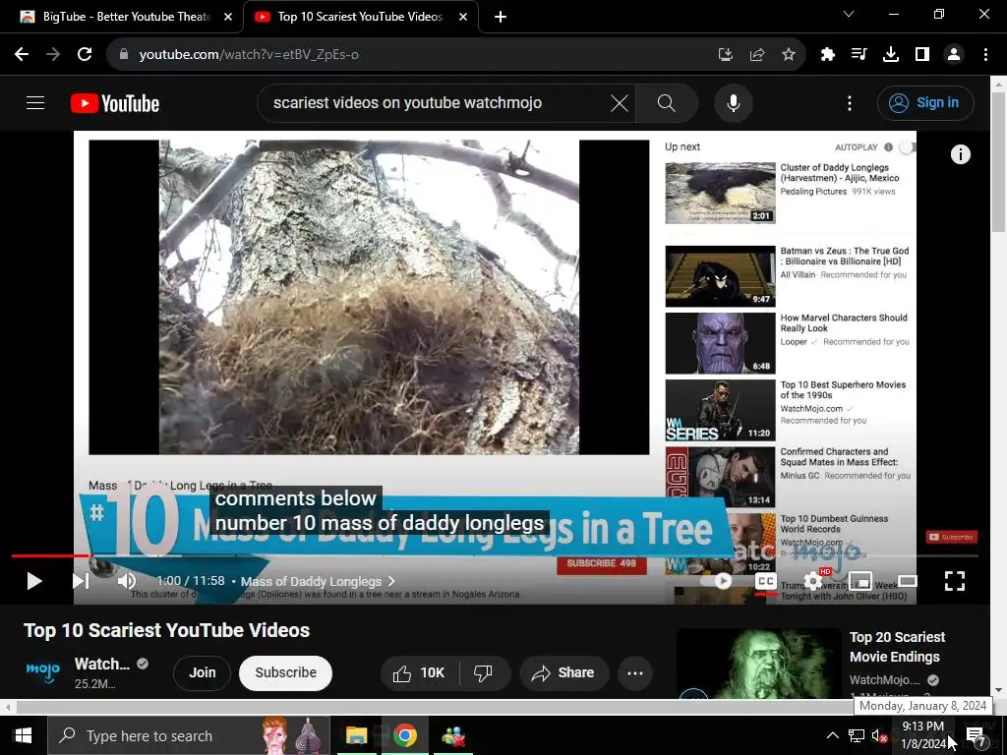Open Top 20 Scariest Movie Endings title
The image size is (1007, 755).
pyautogui.click(x=897, y=647)
